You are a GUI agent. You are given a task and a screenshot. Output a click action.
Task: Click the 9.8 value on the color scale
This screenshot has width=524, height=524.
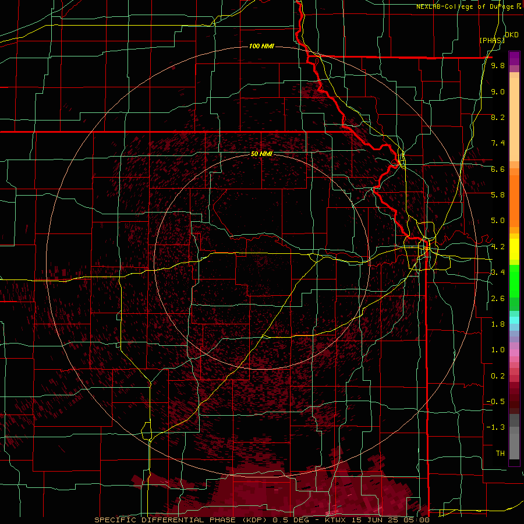[498, 66]
